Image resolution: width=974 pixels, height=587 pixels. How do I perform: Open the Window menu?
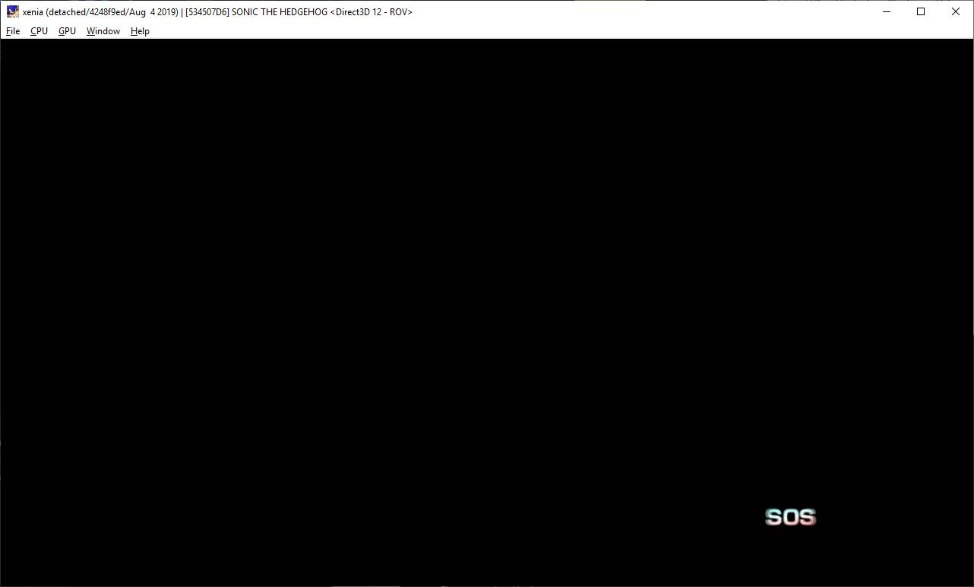[x=103, y=31]
